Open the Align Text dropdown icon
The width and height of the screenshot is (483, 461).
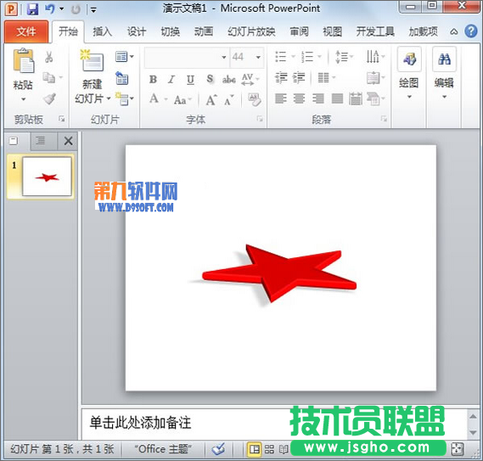pyautogui.click(x=375, y=77)
